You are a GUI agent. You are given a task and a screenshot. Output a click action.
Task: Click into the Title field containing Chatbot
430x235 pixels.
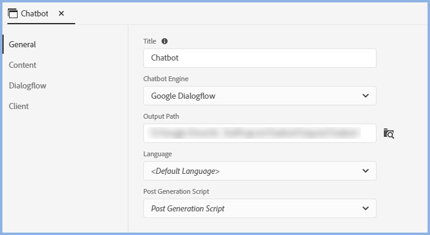click(x=260, y=58)
